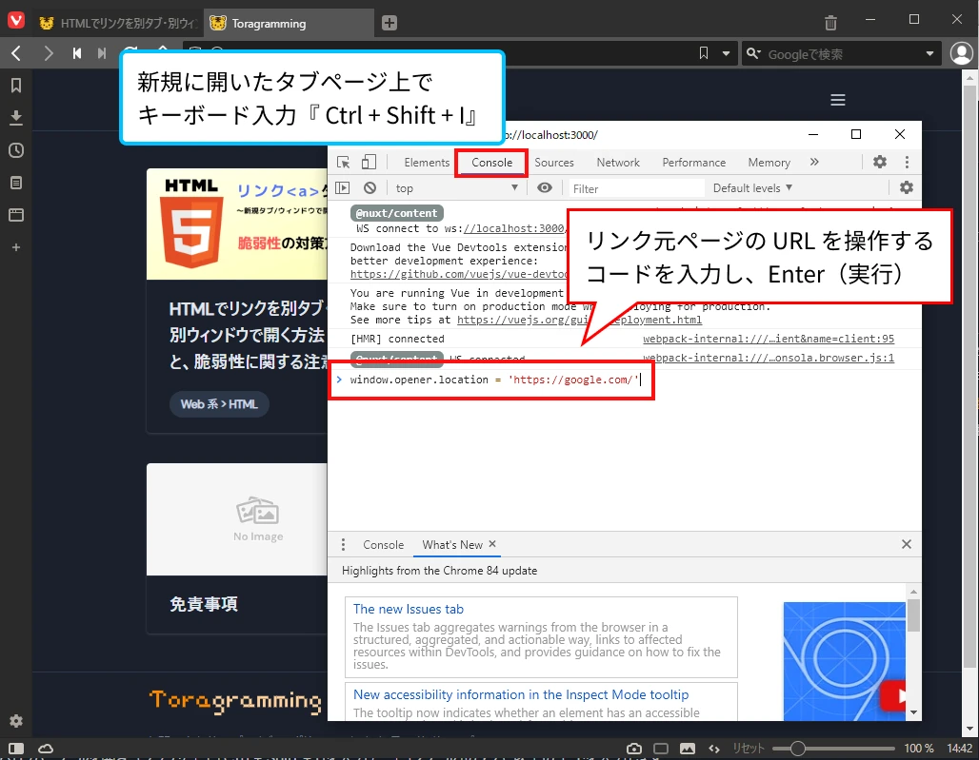979x760 pixels.
Task: Click the rewind history button
Action: coord(77,53)
